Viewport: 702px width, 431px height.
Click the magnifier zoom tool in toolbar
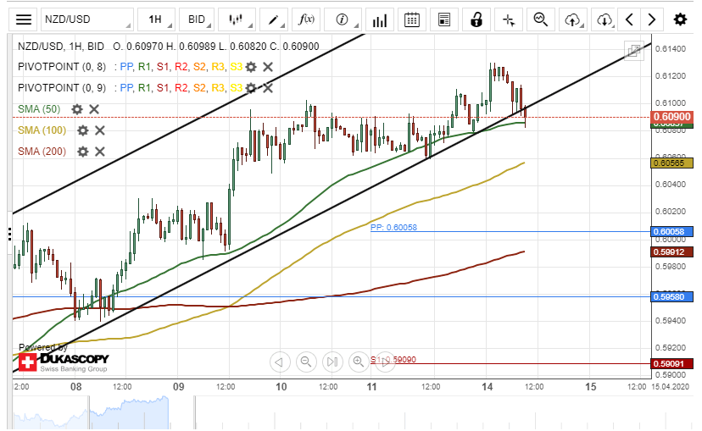tap(540, 19)
